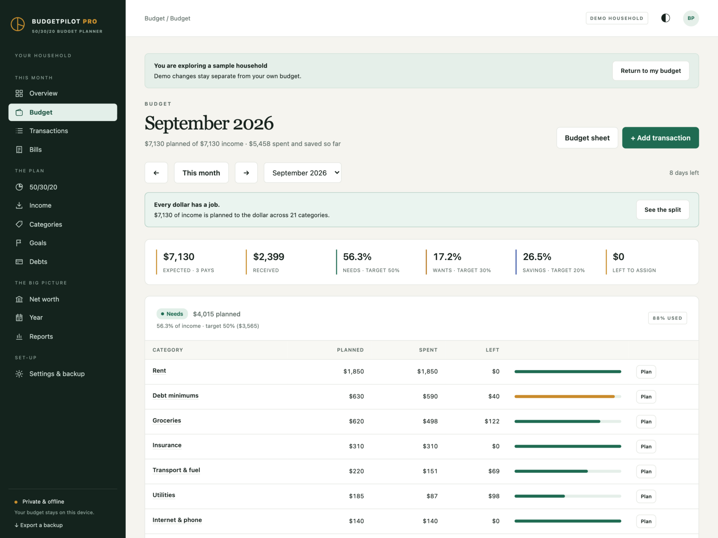Click See the split button
This screenshot has width=718, height=538.
coord(663,210)
